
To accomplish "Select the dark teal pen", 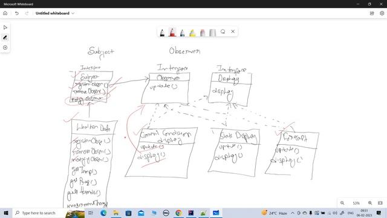I will coord(183,33).
